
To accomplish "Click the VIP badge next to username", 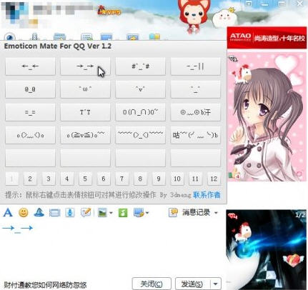I will pyautogui.click(x=109, y=11).
